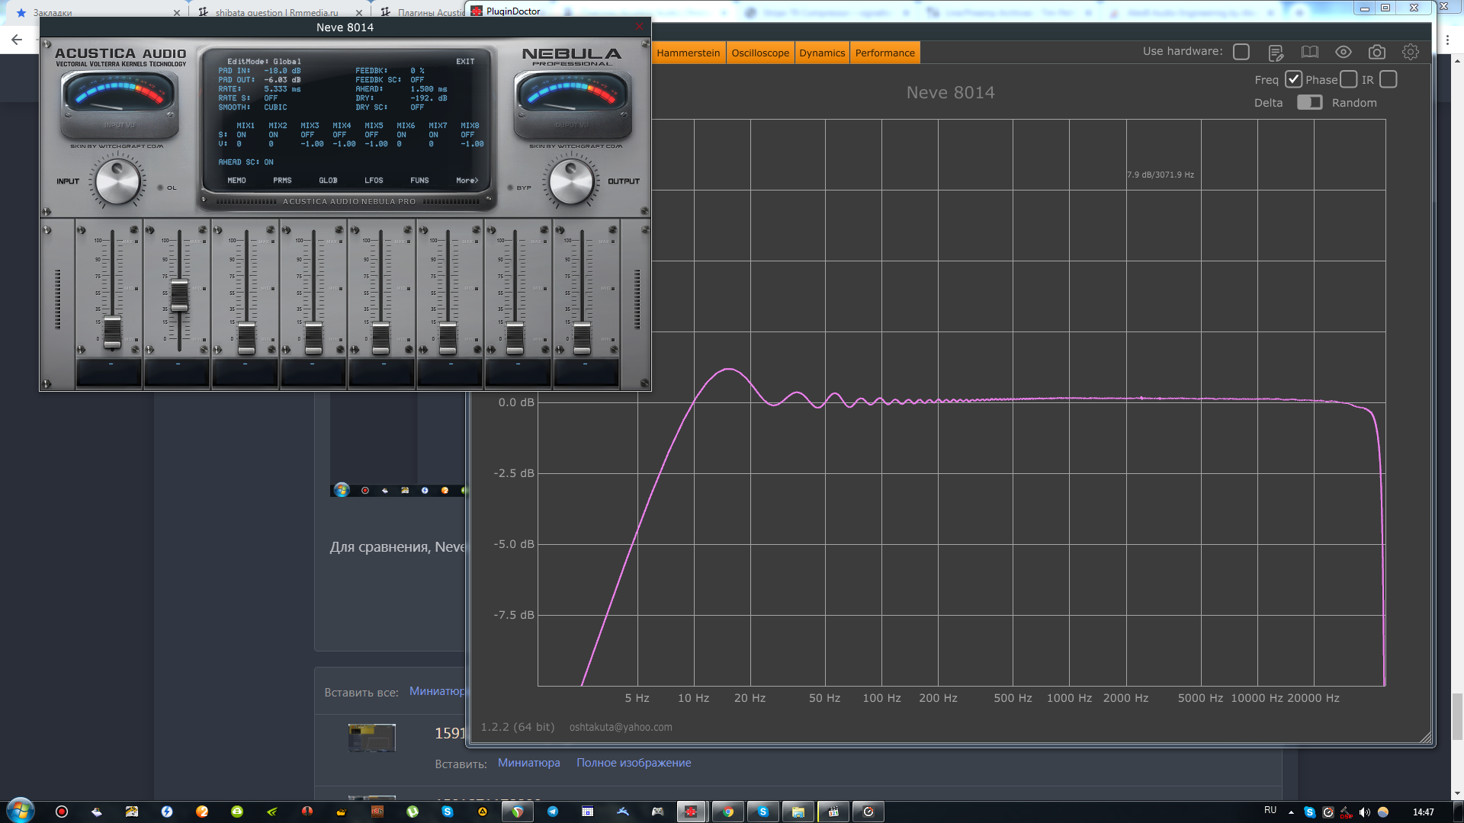The height and width of the screenshot is (823, 1464).
Task: Click the oshtakuta@yahoo.com text in PluginDoctor
Action: 621,727
